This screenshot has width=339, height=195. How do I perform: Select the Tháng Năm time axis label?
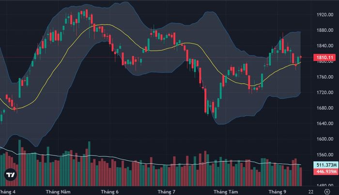point(58,192)
